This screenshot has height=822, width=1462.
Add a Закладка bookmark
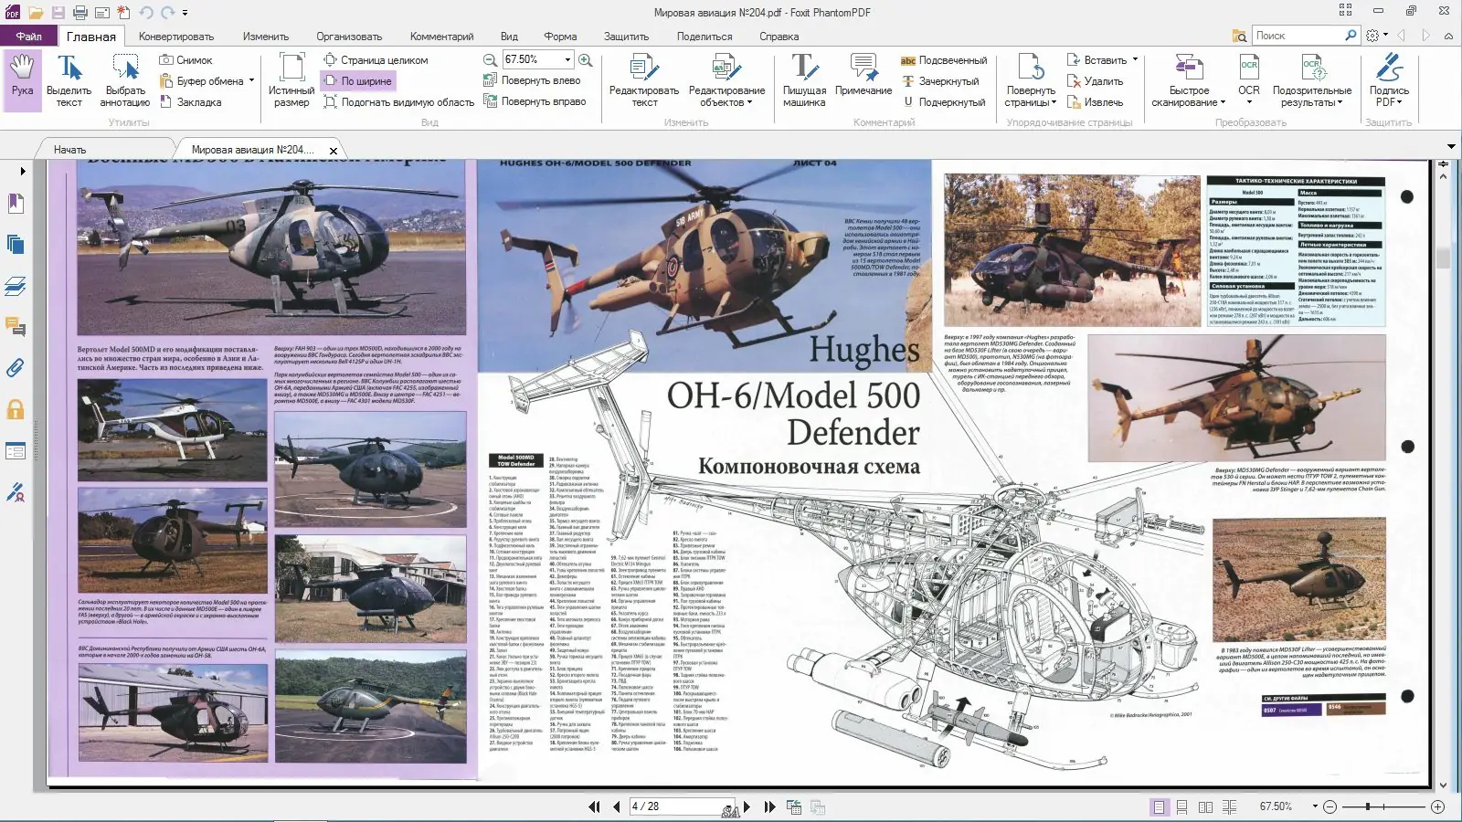191,102
